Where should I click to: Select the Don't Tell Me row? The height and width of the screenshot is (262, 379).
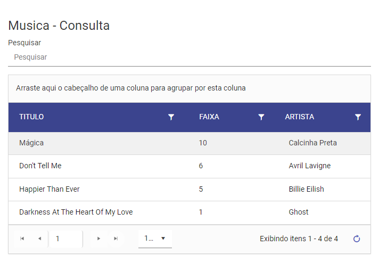click(190, 166)
